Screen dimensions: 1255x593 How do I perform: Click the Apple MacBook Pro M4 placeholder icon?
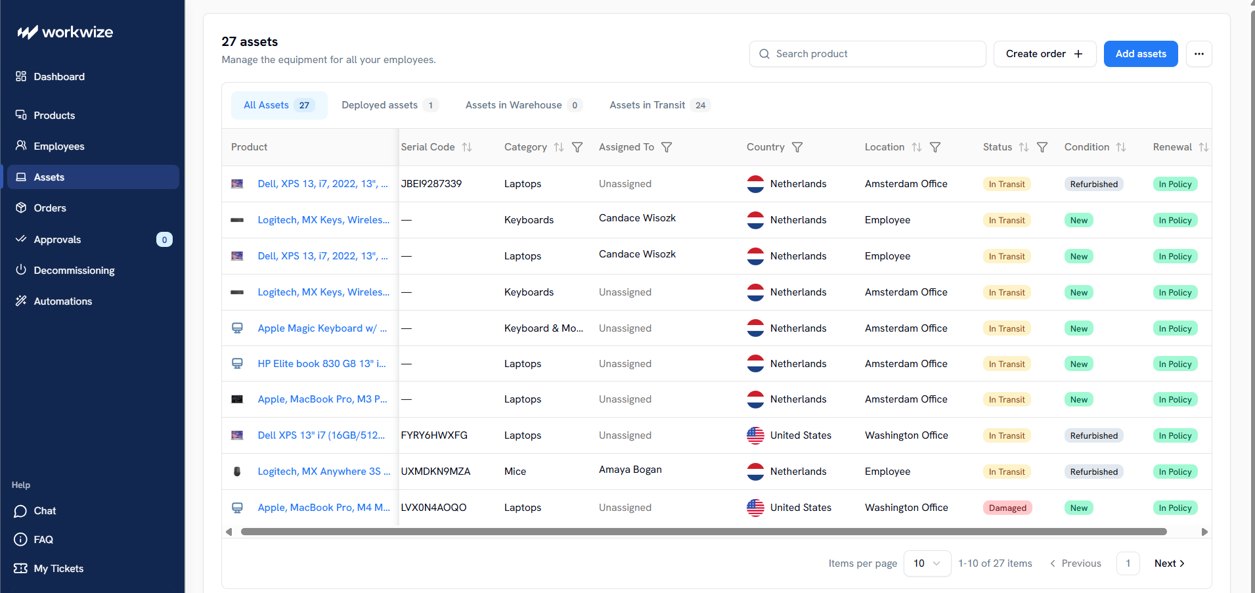(237, 508)
